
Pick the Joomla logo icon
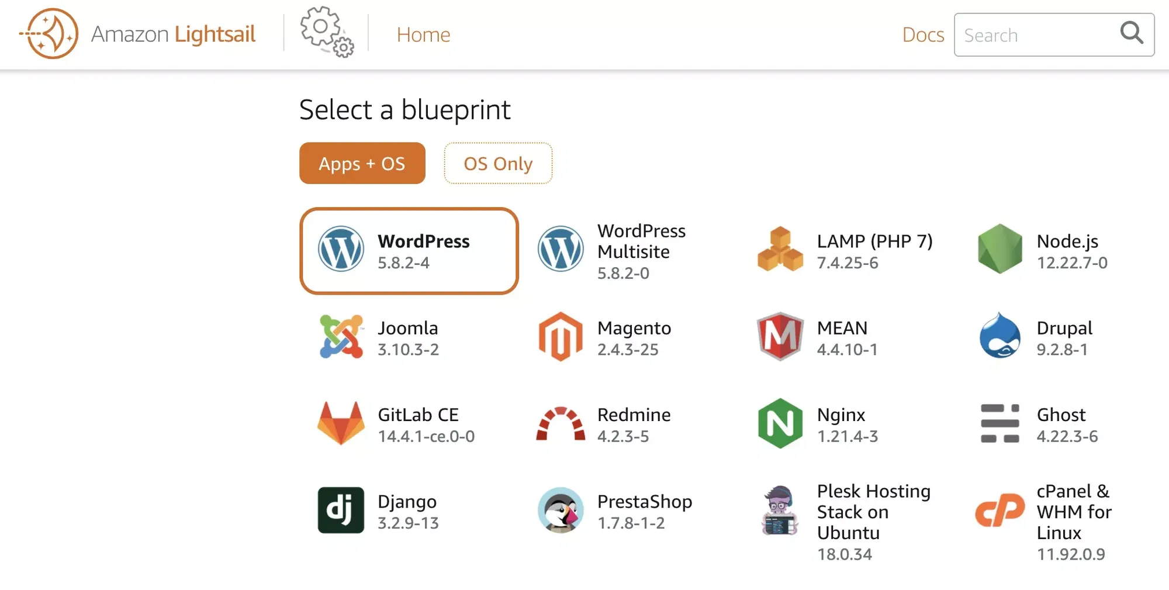[x=341, y=336]
